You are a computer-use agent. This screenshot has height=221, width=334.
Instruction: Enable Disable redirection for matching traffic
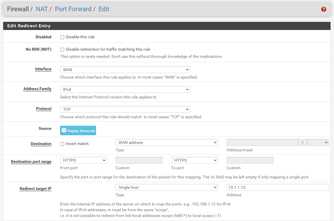(x=62, y=50)
